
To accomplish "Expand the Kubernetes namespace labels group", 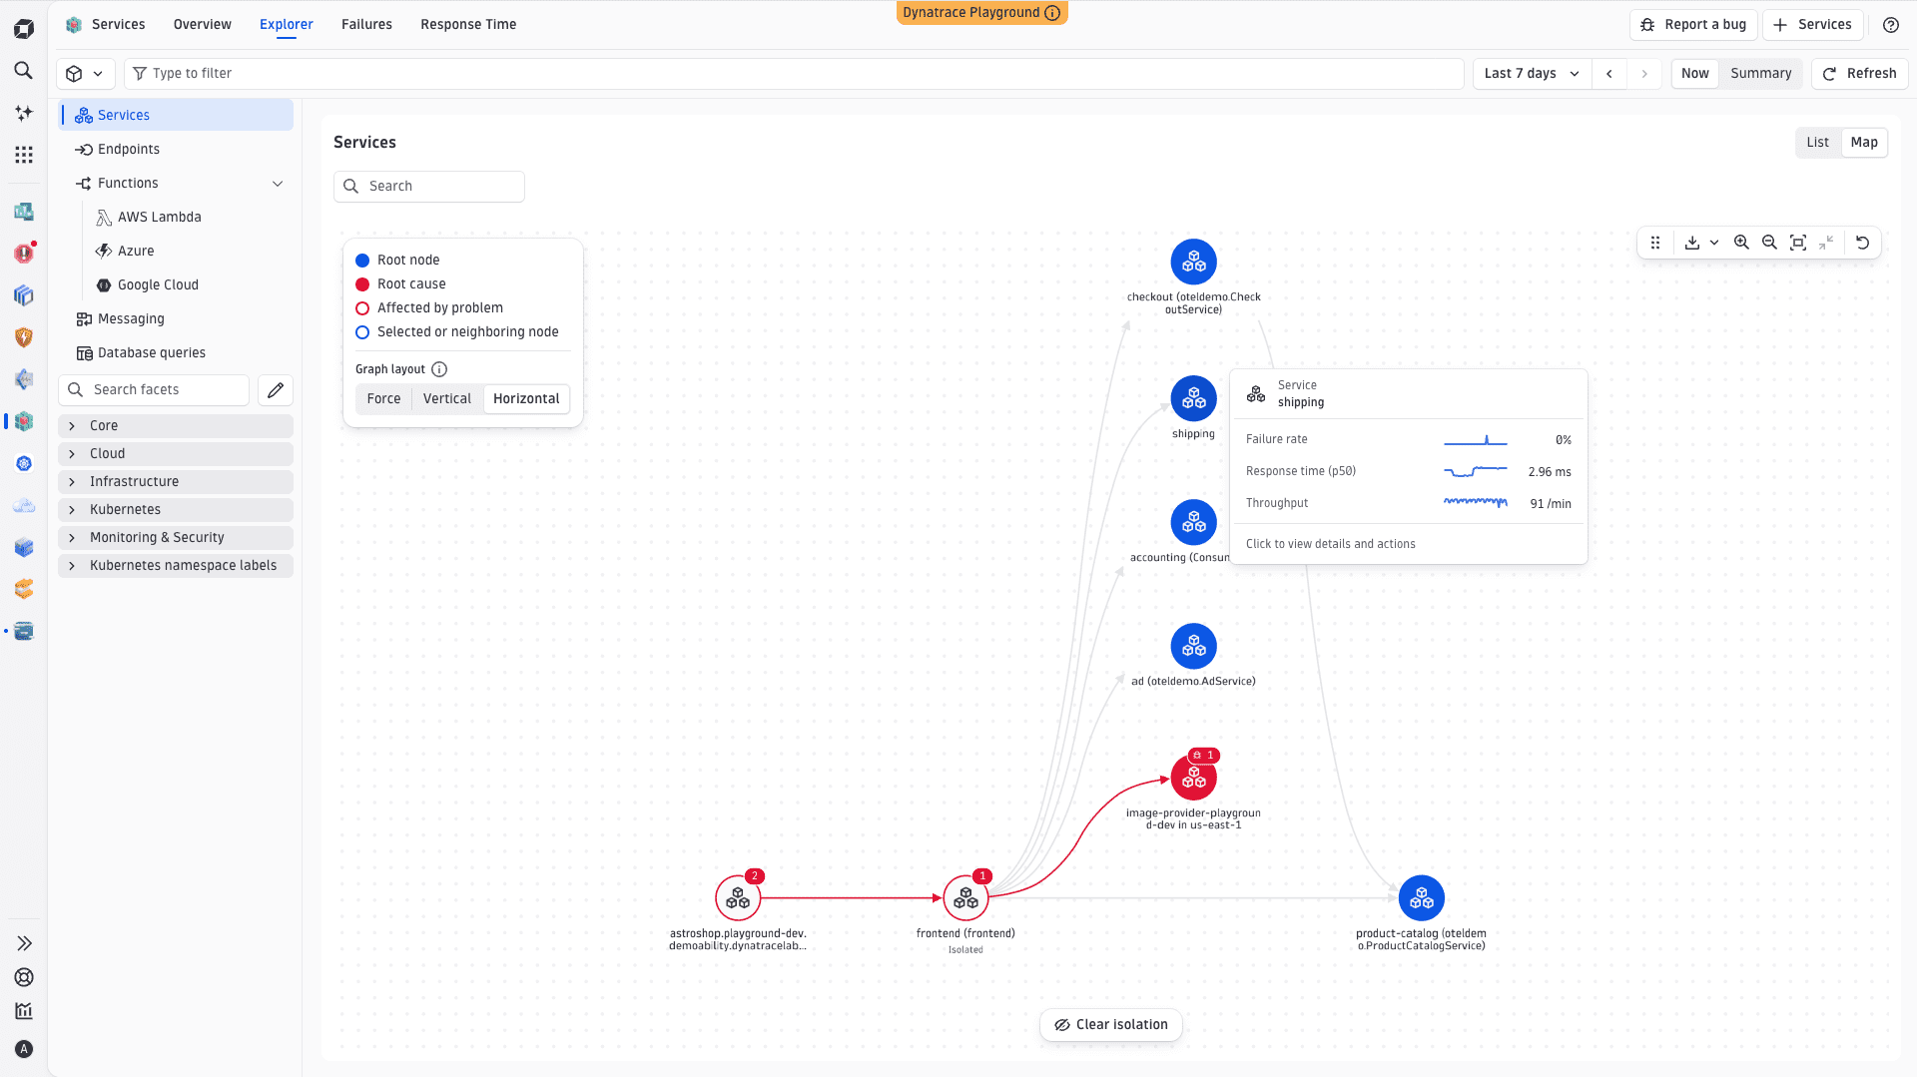I will click(x=176, y=566).
